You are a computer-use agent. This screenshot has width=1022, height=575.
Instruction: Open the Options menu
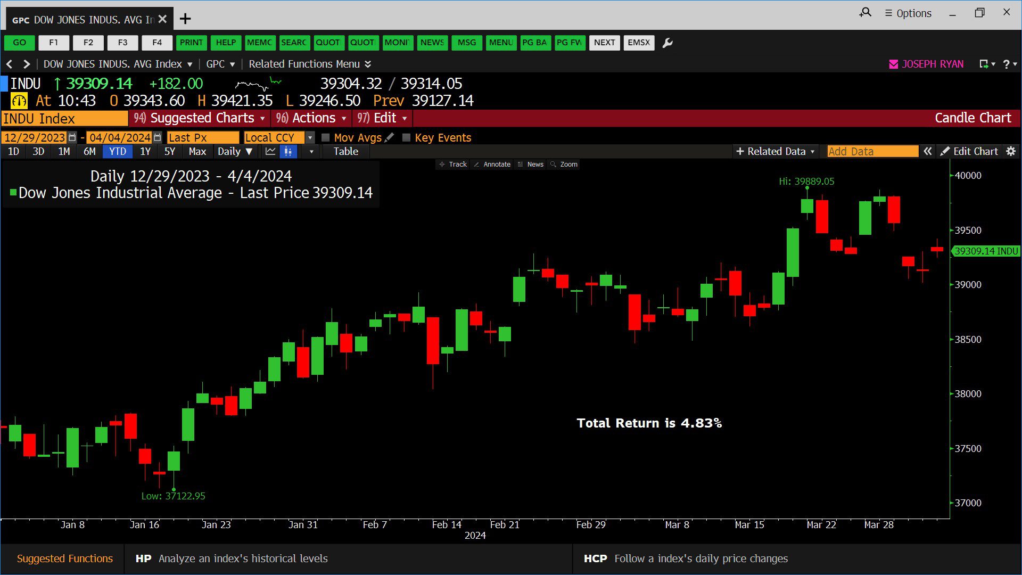pyautogui.click(x=908, y=13)
